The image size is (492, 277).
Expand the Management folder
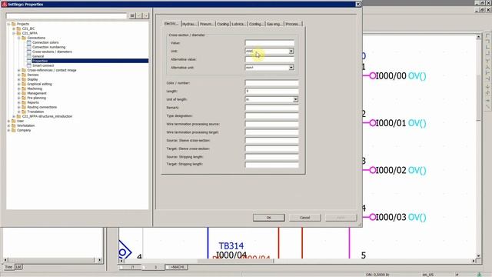(18, 93)
